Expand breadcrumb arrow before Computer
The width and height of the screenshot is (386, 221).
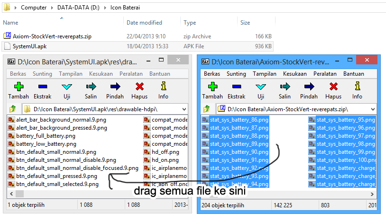point(16,8)
